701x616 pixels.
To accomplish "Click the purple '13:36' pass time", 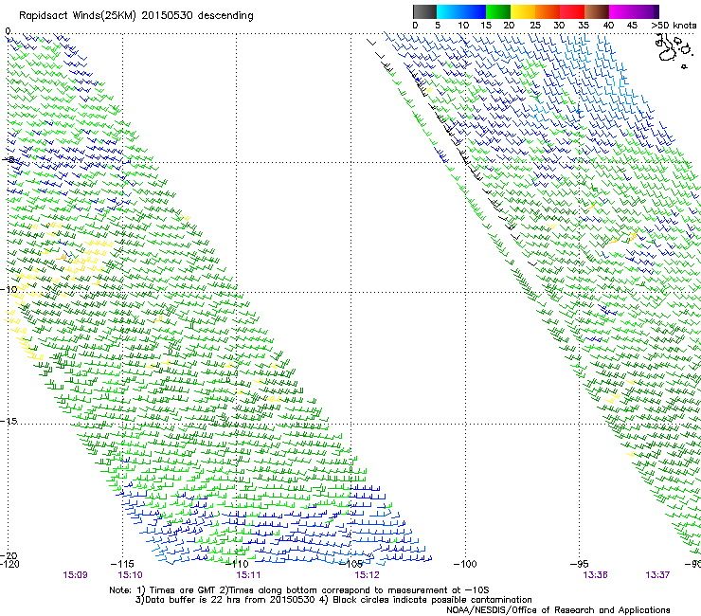I will 595,575.
